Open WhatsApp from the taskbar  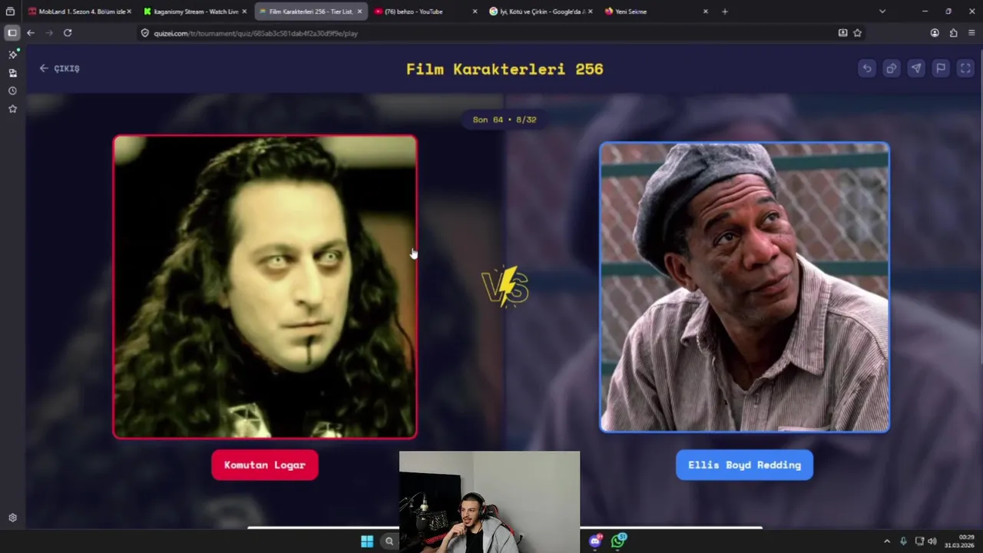(x=618, y=541)
